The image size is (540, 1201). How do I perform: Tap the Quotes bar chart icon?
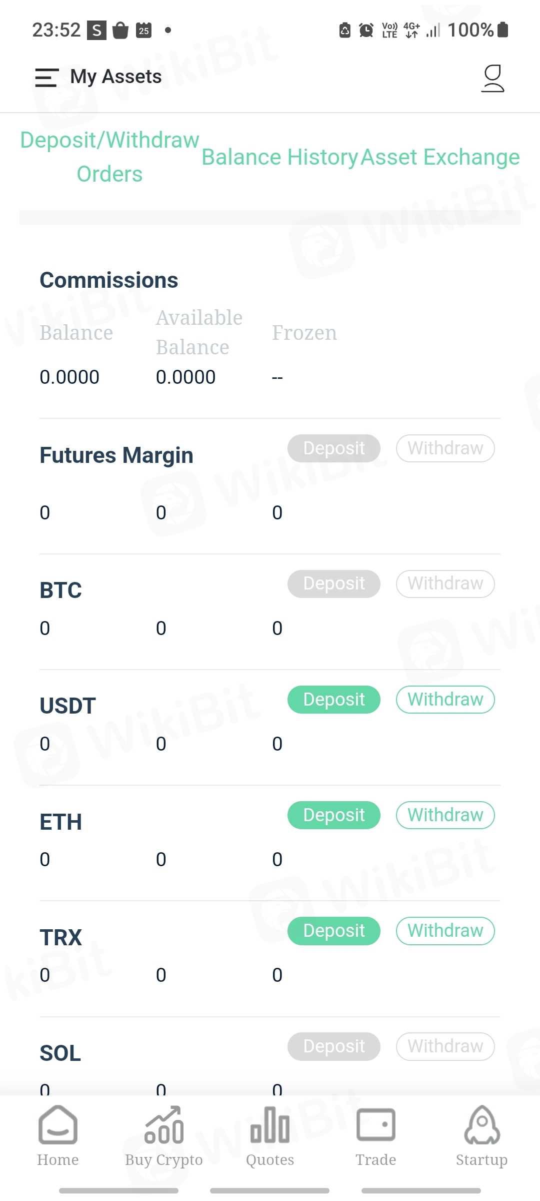(x=270, y=1126)
